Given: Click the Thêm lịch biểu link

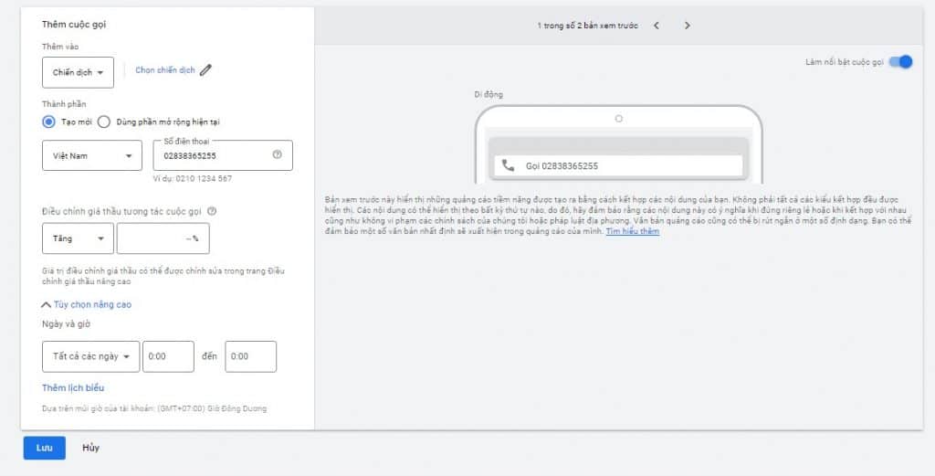Looking at the screenshot, I should (x=73, y=387).
